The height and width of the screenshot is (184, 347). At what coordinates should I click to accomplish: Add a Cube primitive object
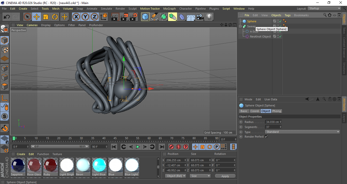[x=145, y=17]
